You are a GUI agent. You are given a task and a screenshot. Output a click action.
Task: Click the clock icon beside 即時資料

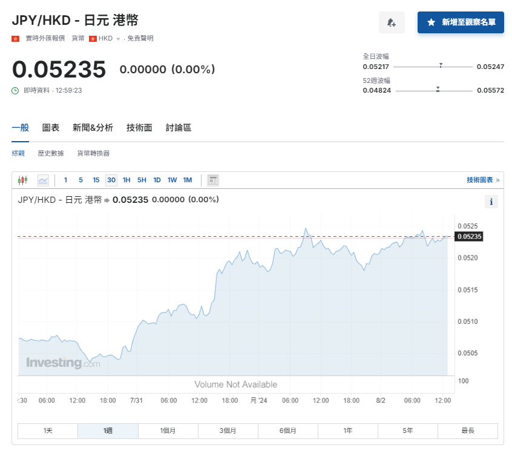click(x=14, y=90)
